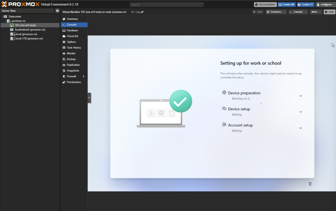
Task: Open the Console dropdown arrow in toolbar
Action: tap(305, 12)
